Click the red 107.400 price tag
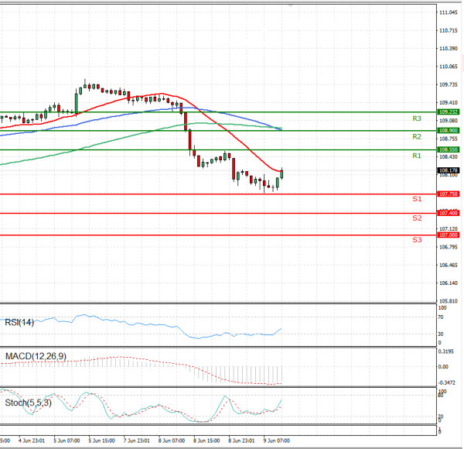Screen dimensions: 464x449 point(447,212)
